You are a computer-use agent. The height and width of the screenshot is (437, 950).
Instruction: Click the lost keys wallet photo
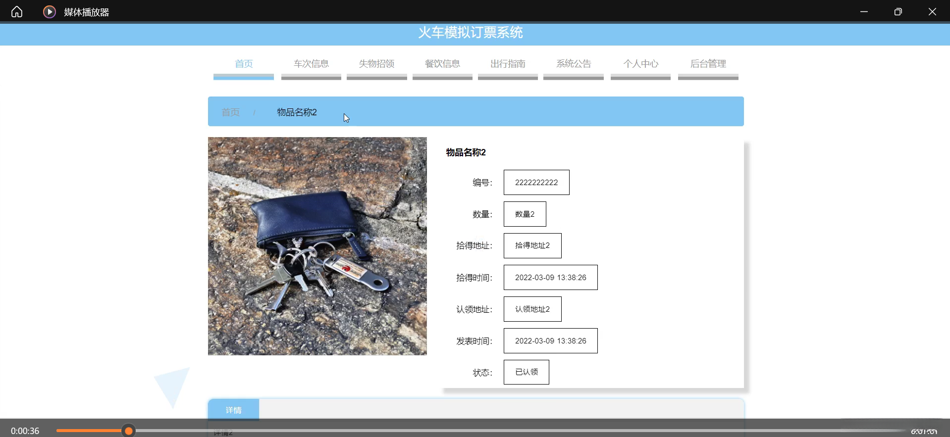317,246
